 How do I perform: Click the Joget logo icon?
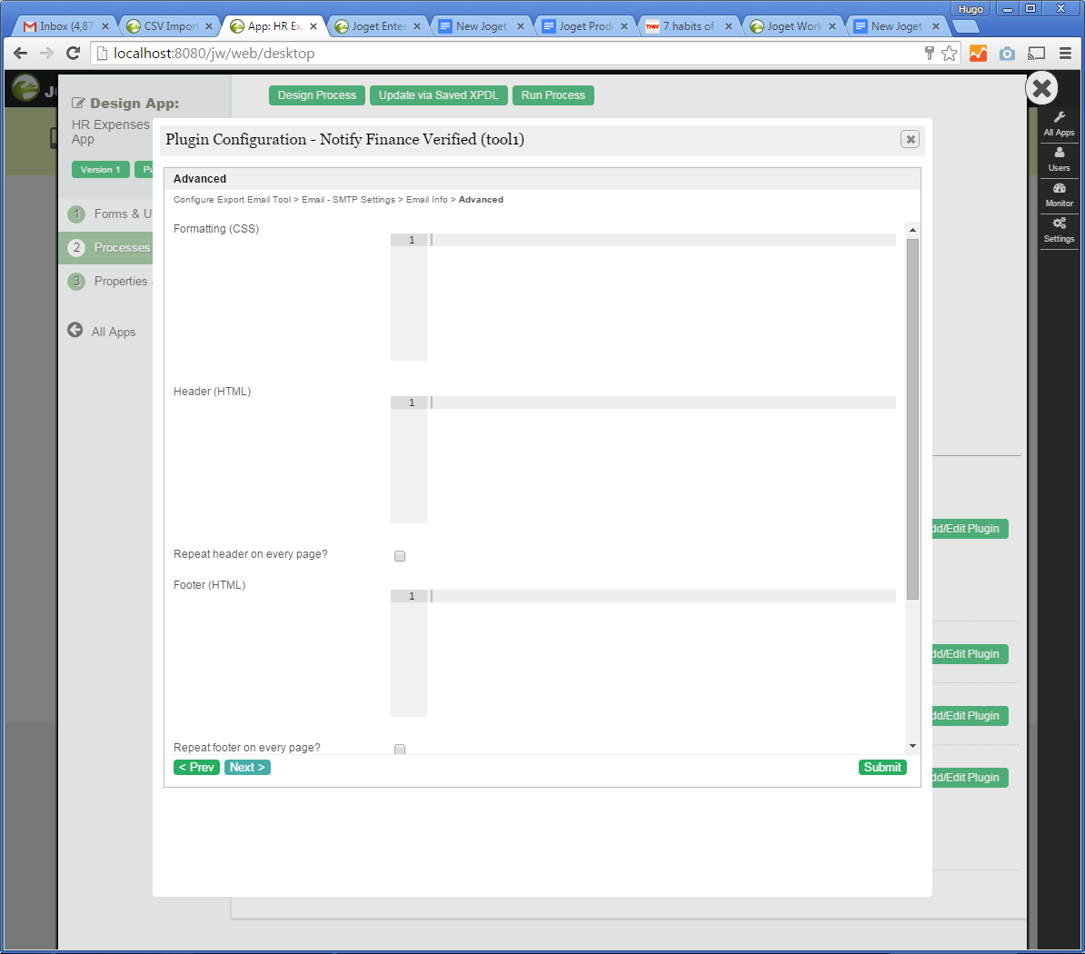[26, 88]
